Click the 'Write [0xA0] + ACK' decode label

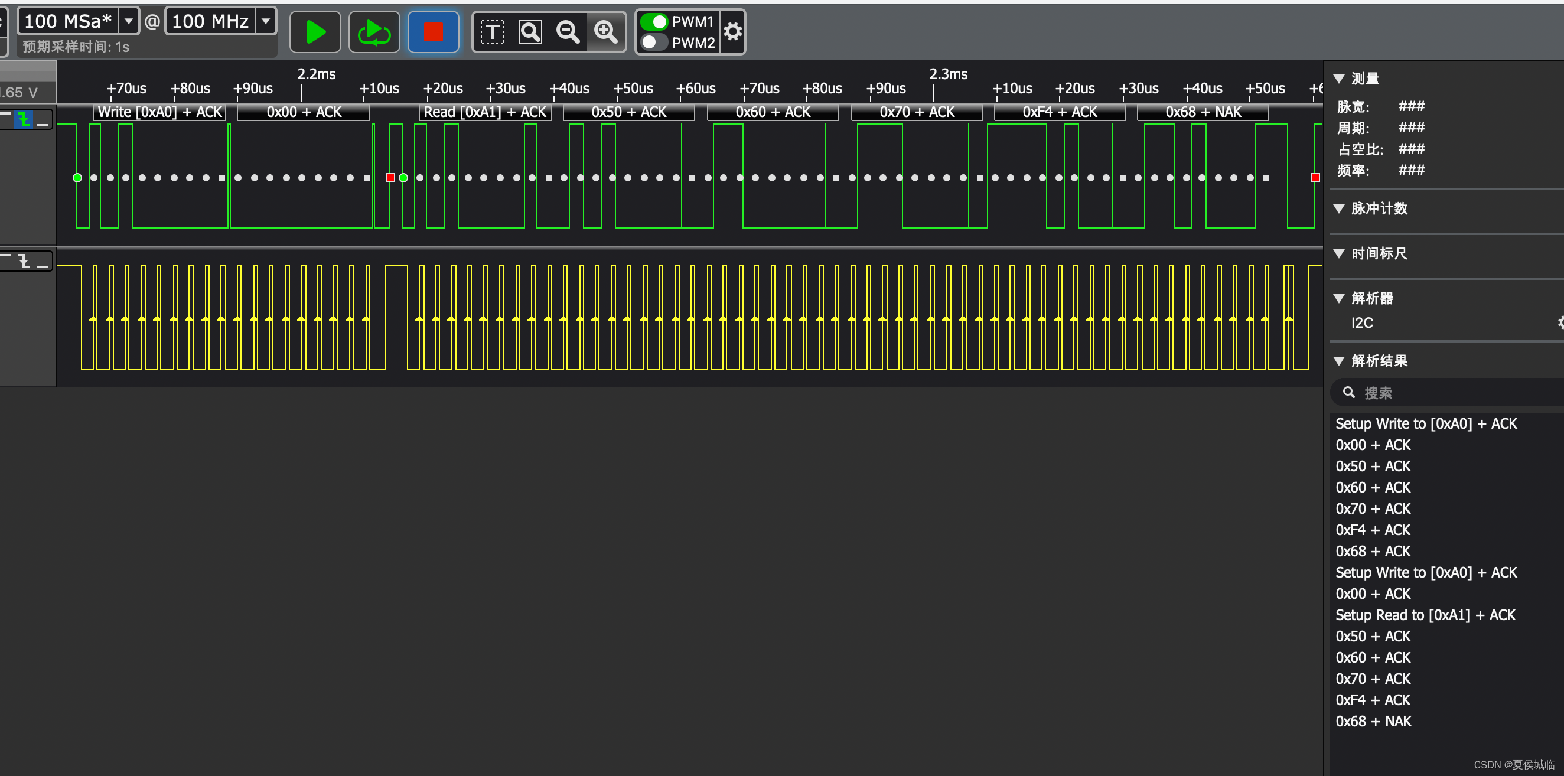coord(159,112)
